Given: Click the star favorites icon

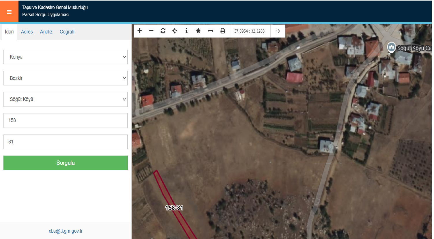Looking at the screenshot, I should click(198, 31).
